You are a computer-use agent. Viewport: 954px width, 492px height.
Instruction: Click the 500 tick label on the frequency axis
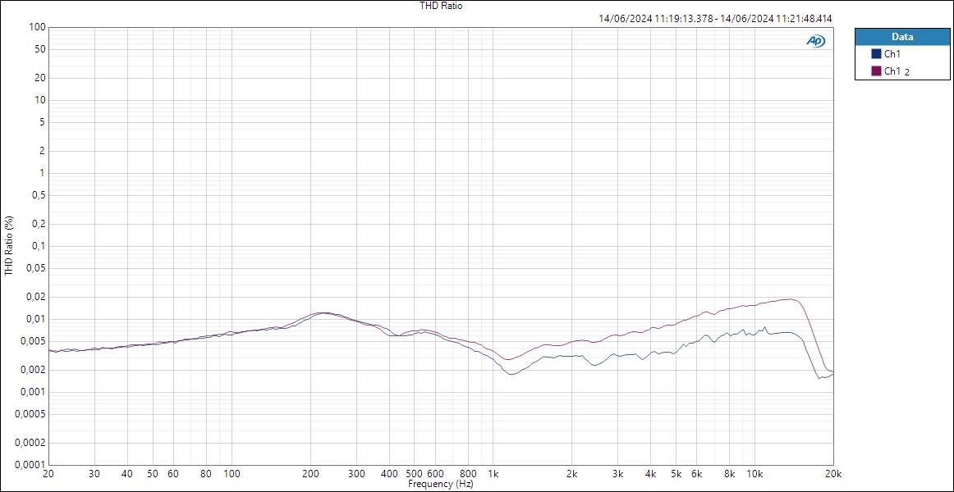click(415, 474)
